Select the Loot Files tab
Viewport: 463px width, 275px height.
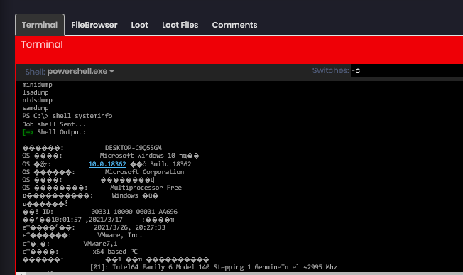tap(180, 25)
